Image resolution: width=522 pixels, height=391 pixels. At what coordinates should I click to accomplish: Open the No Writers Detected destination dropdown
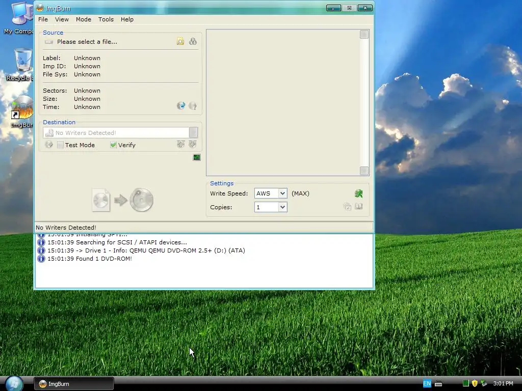point(193,133)
